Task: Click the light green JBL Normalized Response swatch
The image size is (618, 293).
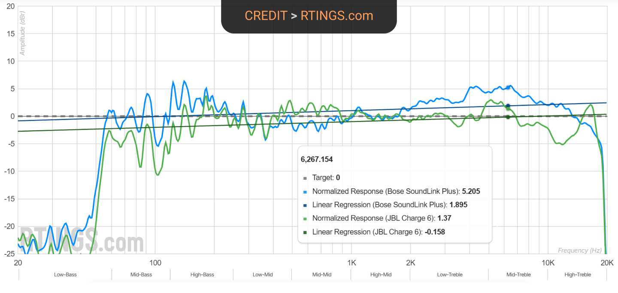Action: click(305, 218)
